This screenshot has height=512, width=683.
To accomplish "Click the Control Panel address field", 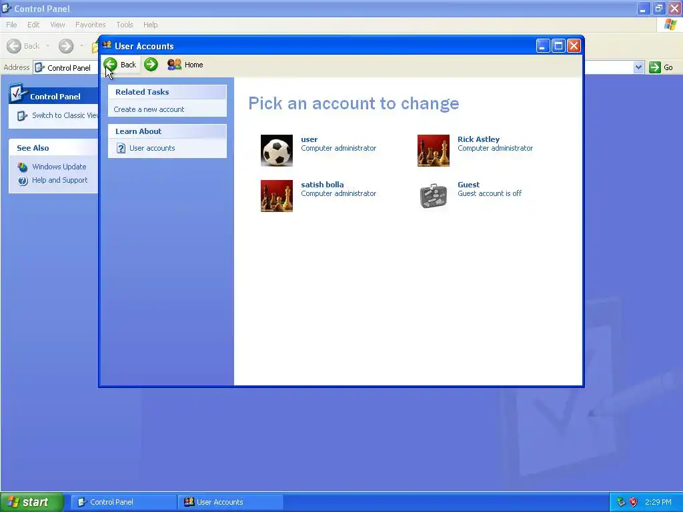I will (66, 67).
